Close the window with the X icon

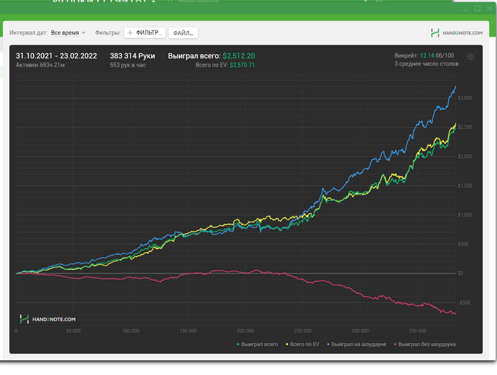click(489, 9)
